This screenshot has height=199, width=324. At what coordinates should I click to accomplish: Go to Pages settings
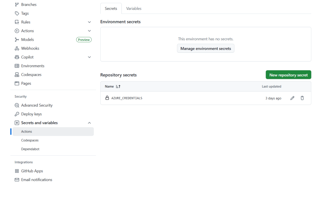[26, 84]
